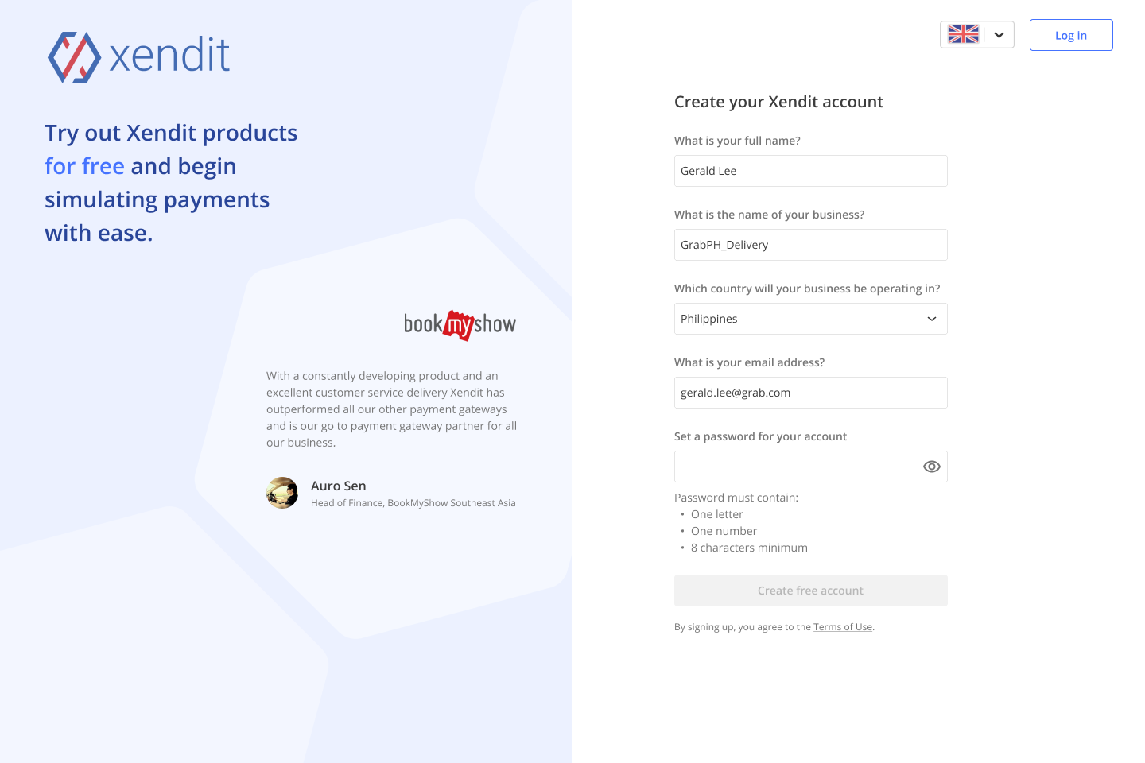Image resolution: width=1145 pixels, height=763 pixels.
Task: Select the email address input field
Action: (810, 393)
